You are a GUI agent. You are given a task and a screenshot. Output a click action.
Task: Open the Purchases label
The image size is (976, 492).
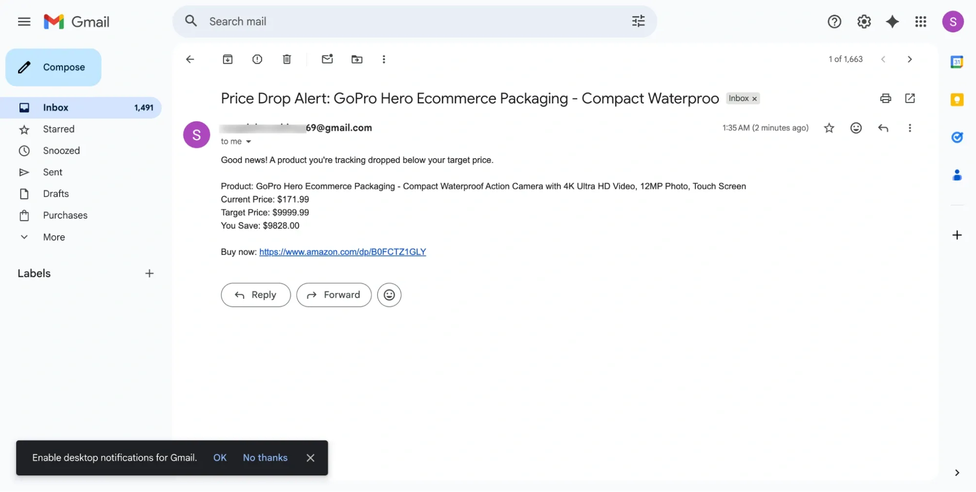65,215
